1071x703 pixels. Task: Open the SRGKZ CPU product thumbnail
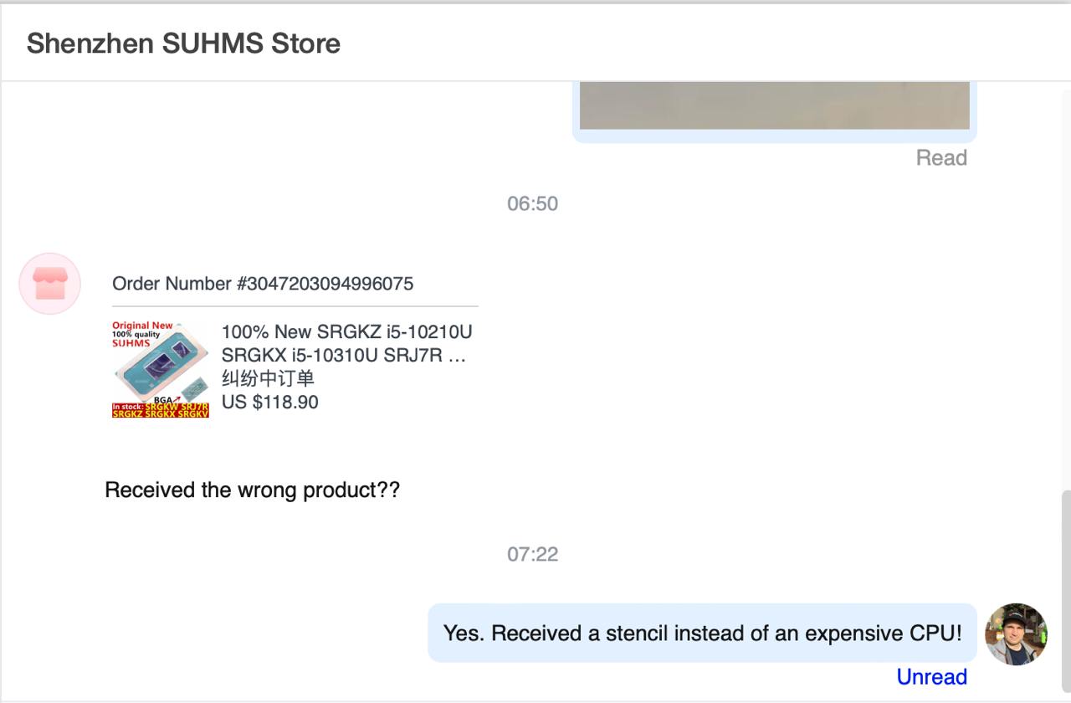(x=161, y=368)
